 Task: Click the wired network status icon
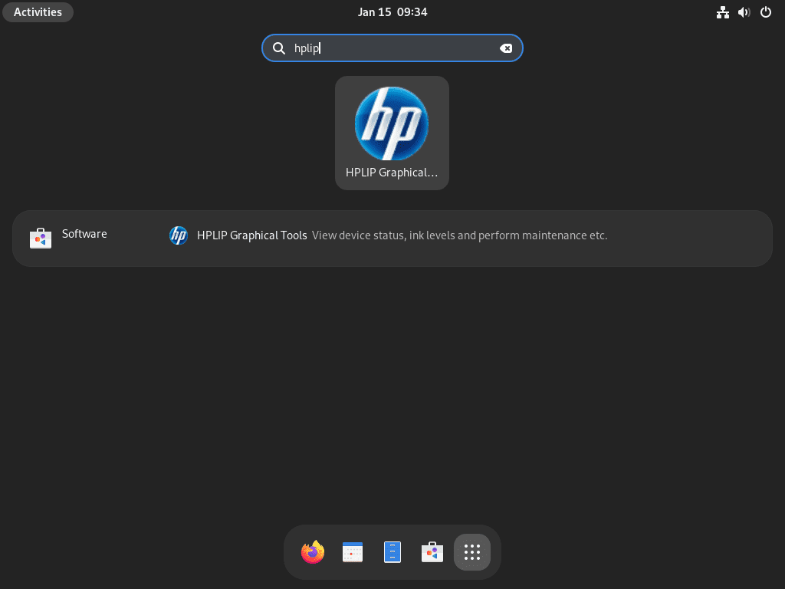[722, 12]
